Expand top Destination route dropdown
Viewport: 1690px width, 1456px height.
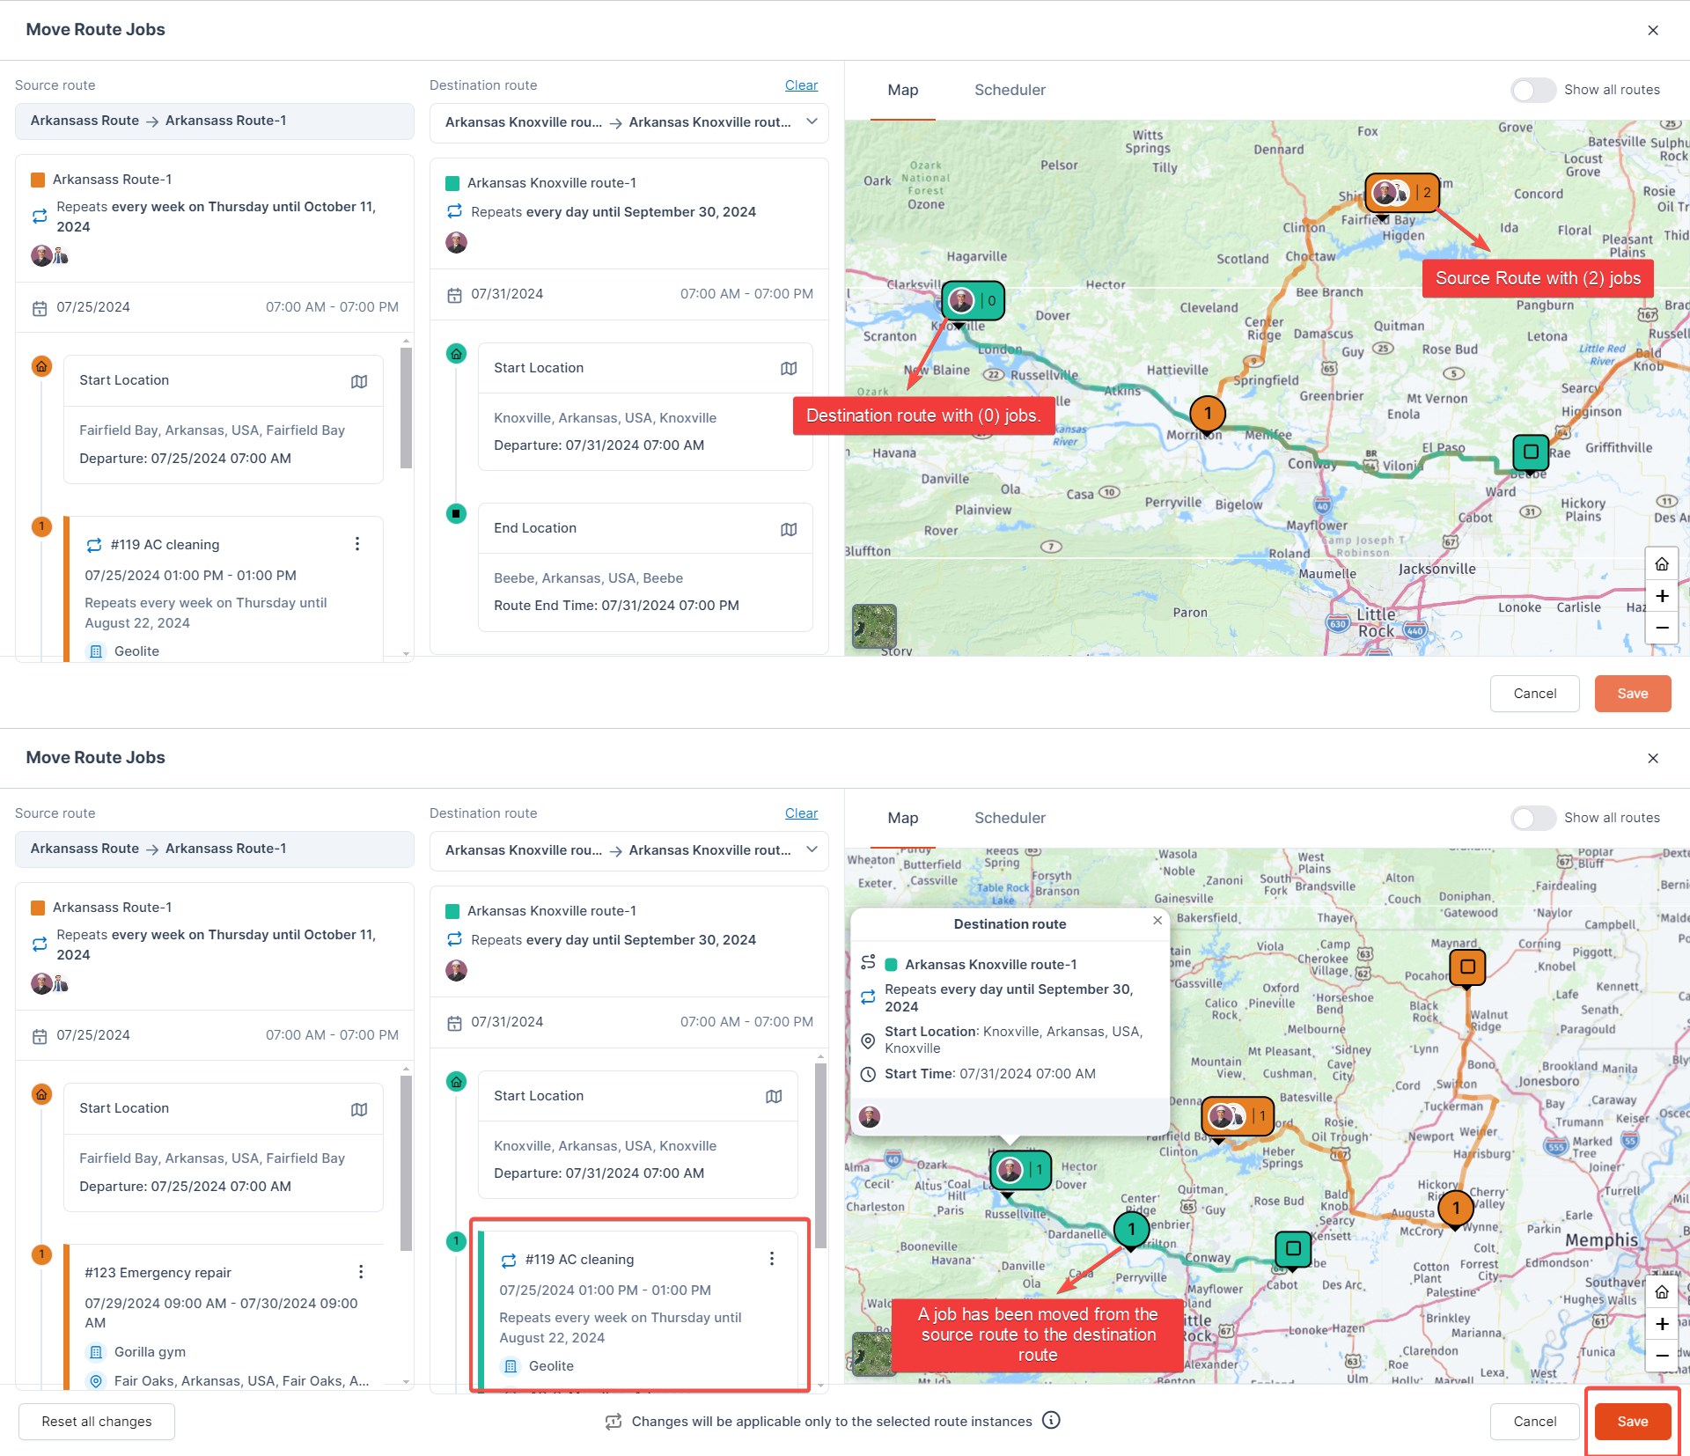pos(812,121)
